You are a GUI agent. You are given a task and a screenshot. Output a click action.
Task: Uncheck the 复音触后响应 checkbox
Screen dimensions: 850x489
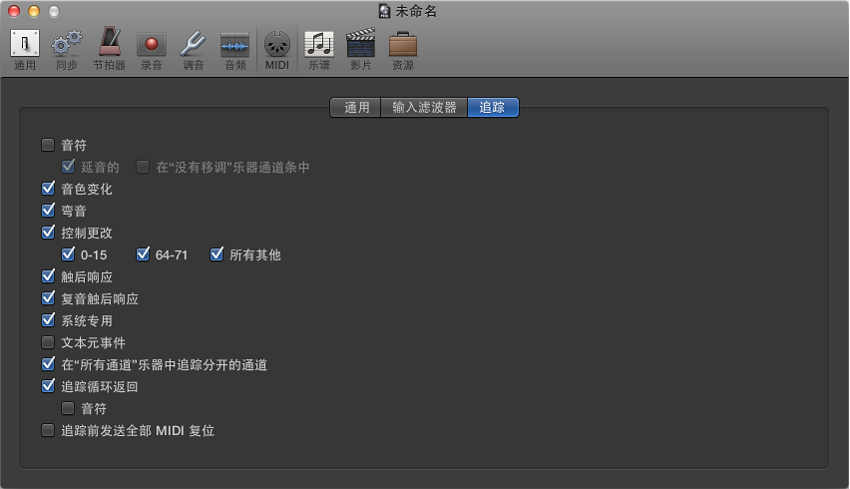tap(48, 298)
